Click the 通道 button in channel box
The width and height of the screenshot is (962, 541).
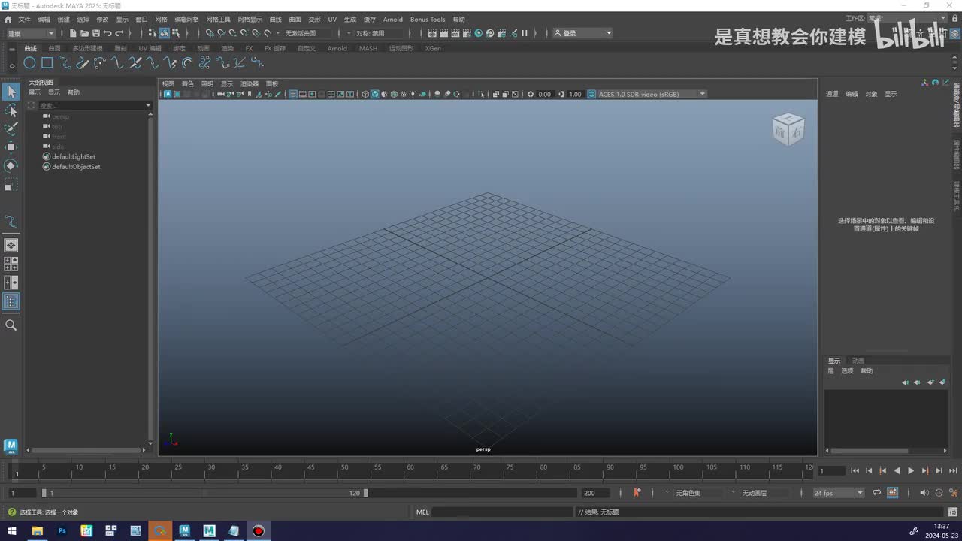[832, 94]
